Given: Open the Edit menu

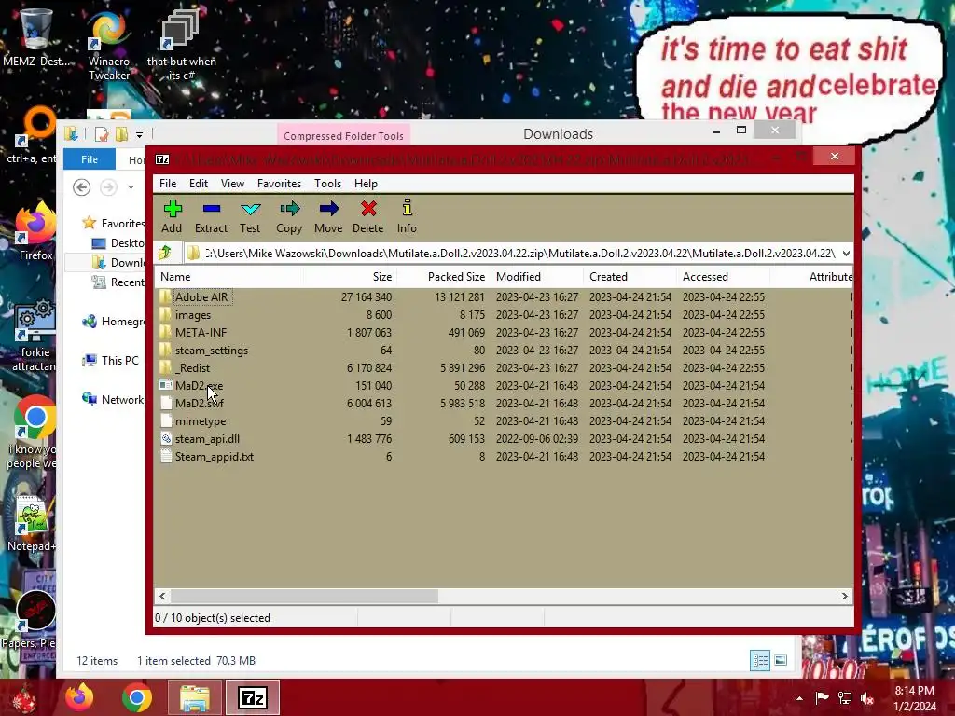Looking at the screenshot, I should pyautogui.click(x=199, y=184).
